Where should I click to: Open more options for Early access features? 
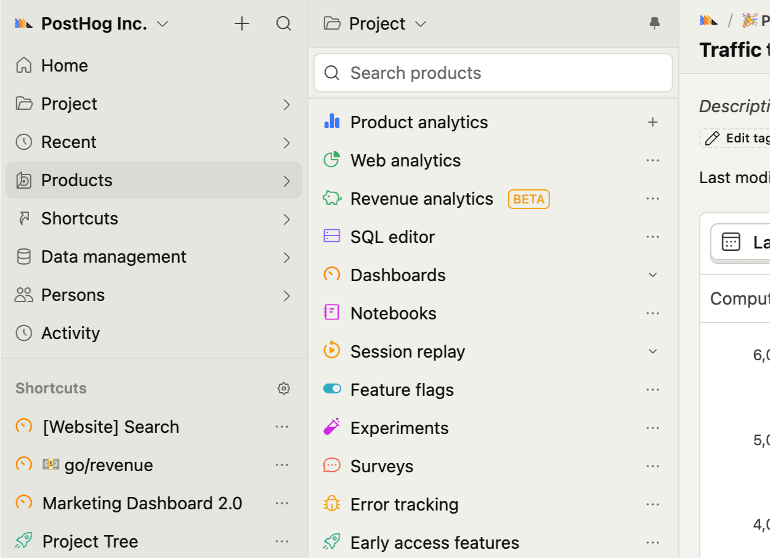tap(653, 543)
